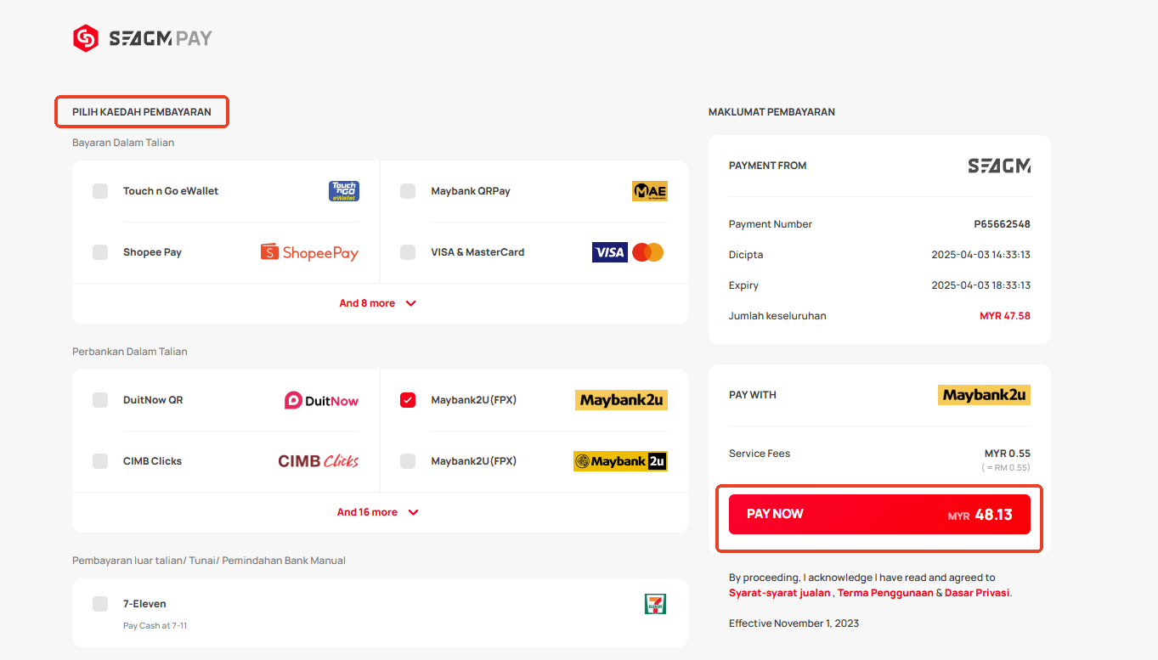Check the 7-Eleven payment option
This screenshot has width=1158, height=660.
click(x=100, y=604)
